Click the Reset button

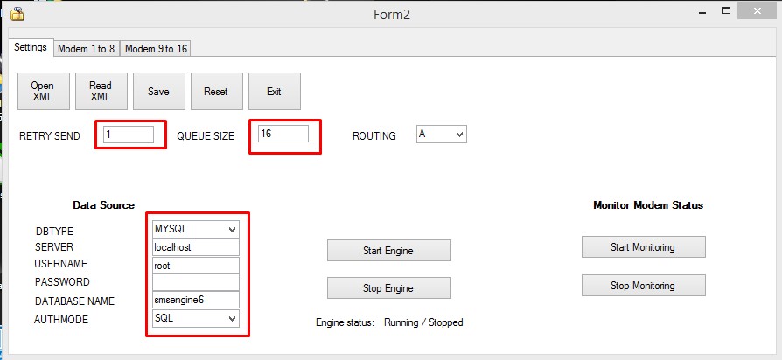[x=216, y=91]
